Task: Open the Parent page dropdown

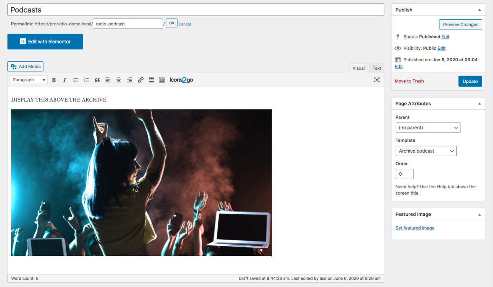Action: 428,128
